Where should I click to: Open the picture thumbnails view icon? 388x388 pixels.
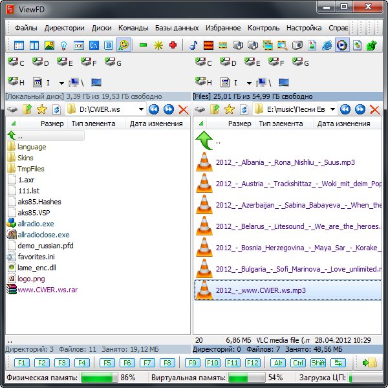tap(49, 45)
